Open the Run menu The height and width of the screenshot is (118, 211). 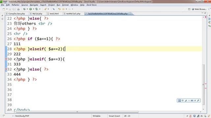click(58, 5)
